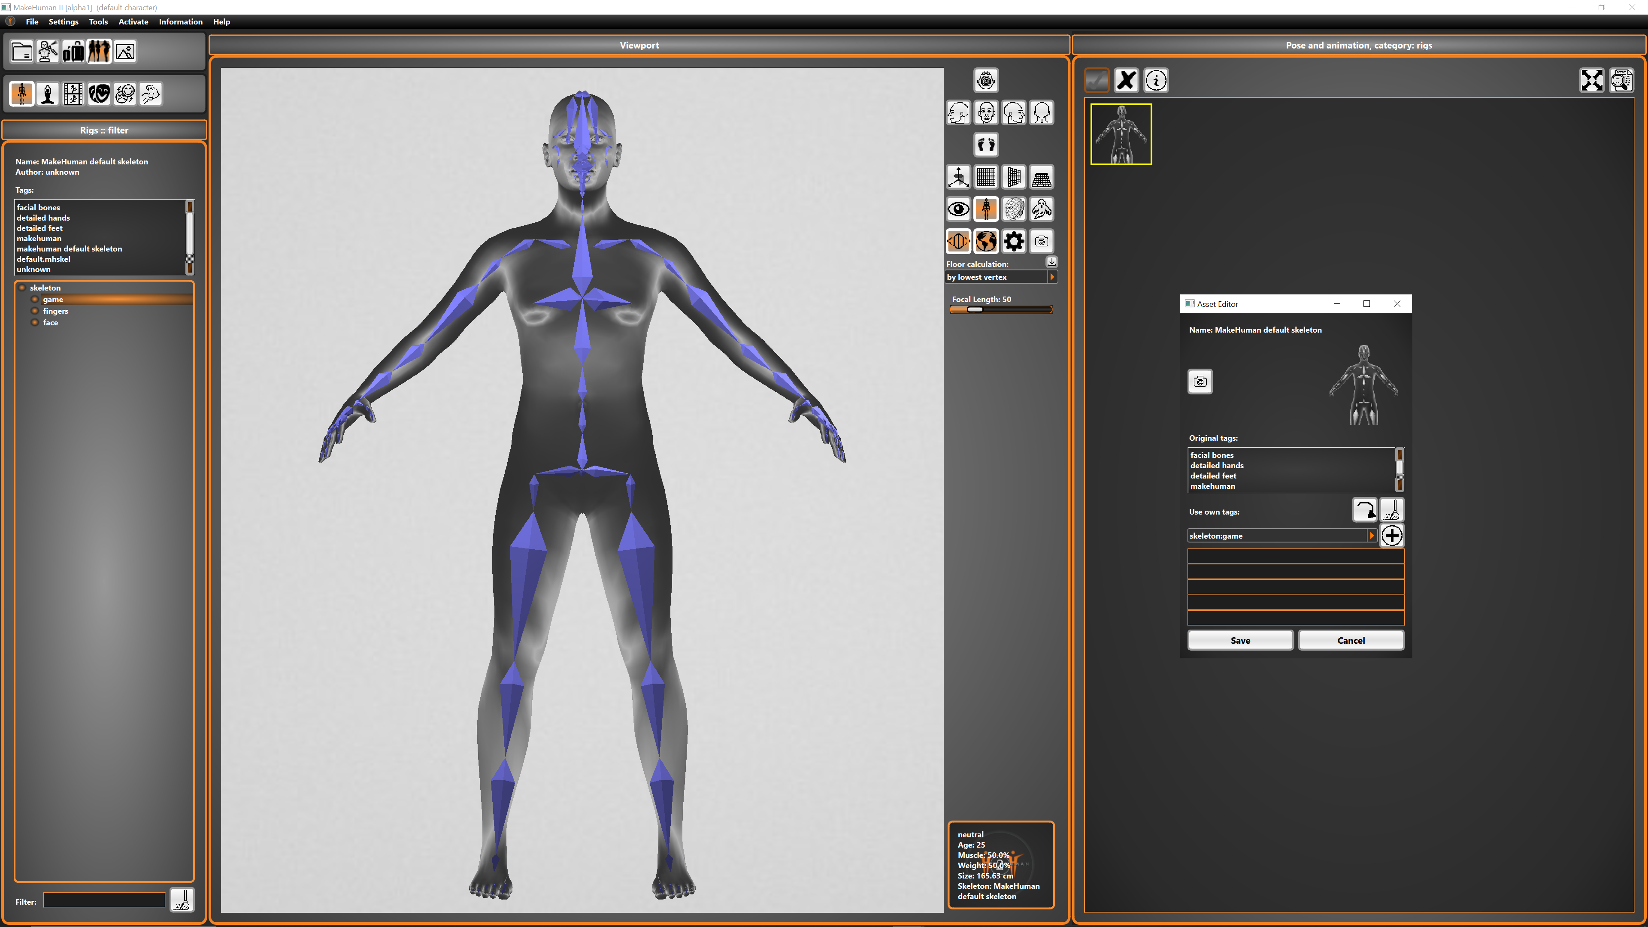The width and height of the screenshot is (1648, 927).
Task: Open the yoga pose sub-category icon
Action: pyautogui.click(x=47, y=94)
